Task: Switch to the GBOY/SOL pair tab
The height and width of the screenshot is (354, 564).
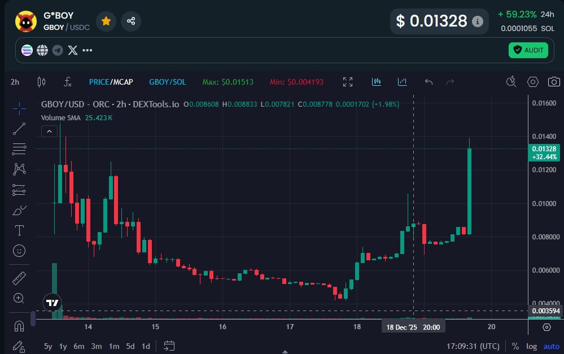Action: pos(168,82)
